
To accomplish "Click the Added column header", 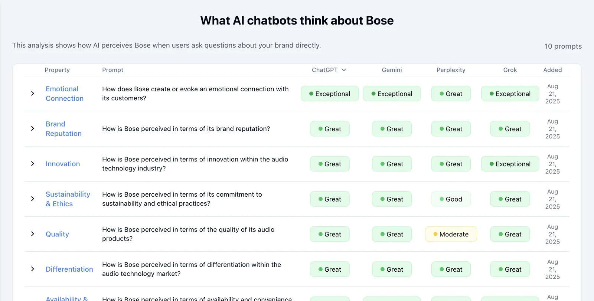I will click(552, 70).
